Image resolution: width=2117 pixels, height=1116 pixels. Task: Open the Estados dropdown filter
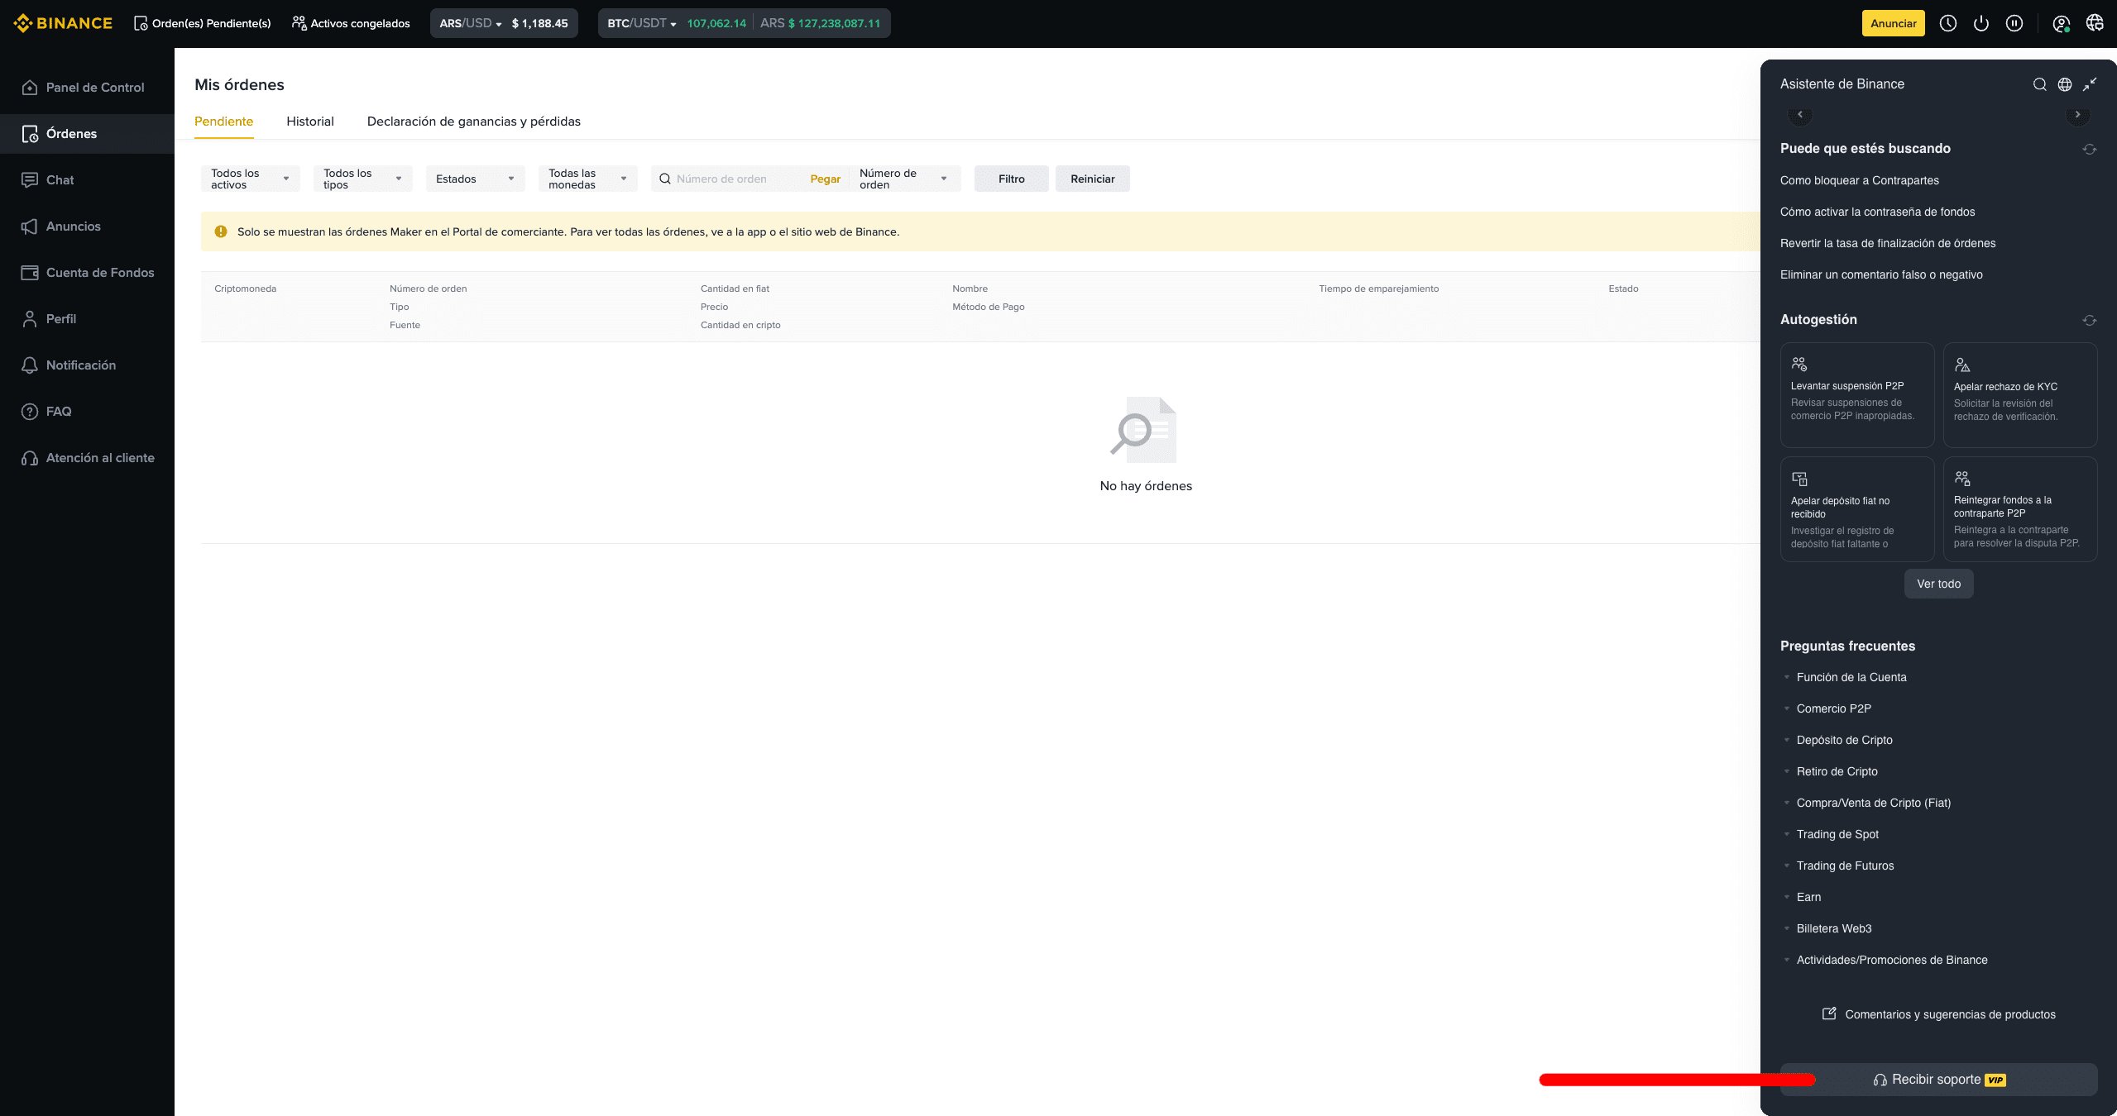tap(474, 178)
